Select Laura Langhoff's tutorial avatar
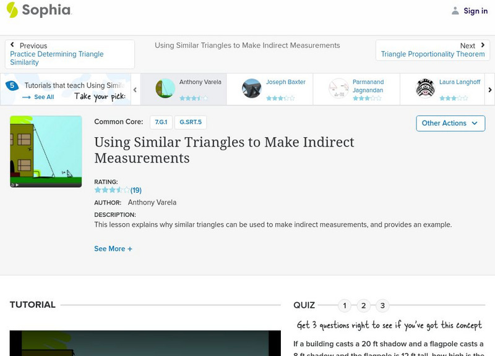 tap(425, 88)
